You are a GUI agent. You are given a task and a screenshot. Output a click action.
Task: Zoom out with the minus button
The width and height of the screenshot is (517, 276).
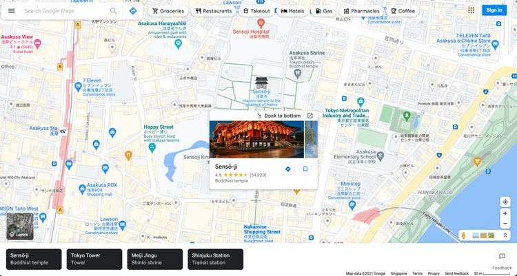(505, 224)
